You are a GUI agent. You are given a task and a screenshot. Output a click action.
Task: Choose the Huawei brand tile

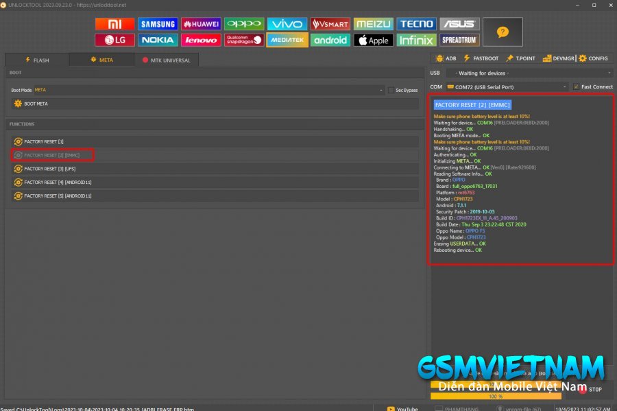click(x=201, y=24)
